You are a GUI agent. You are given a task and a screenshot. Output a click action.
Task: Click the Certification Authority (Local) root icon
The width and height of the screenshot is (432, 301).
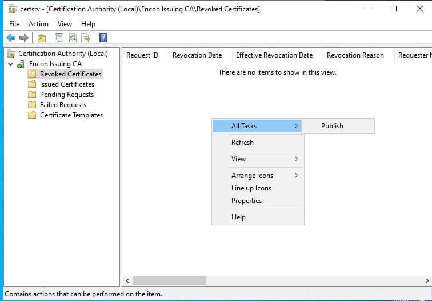tap(11, 54)
